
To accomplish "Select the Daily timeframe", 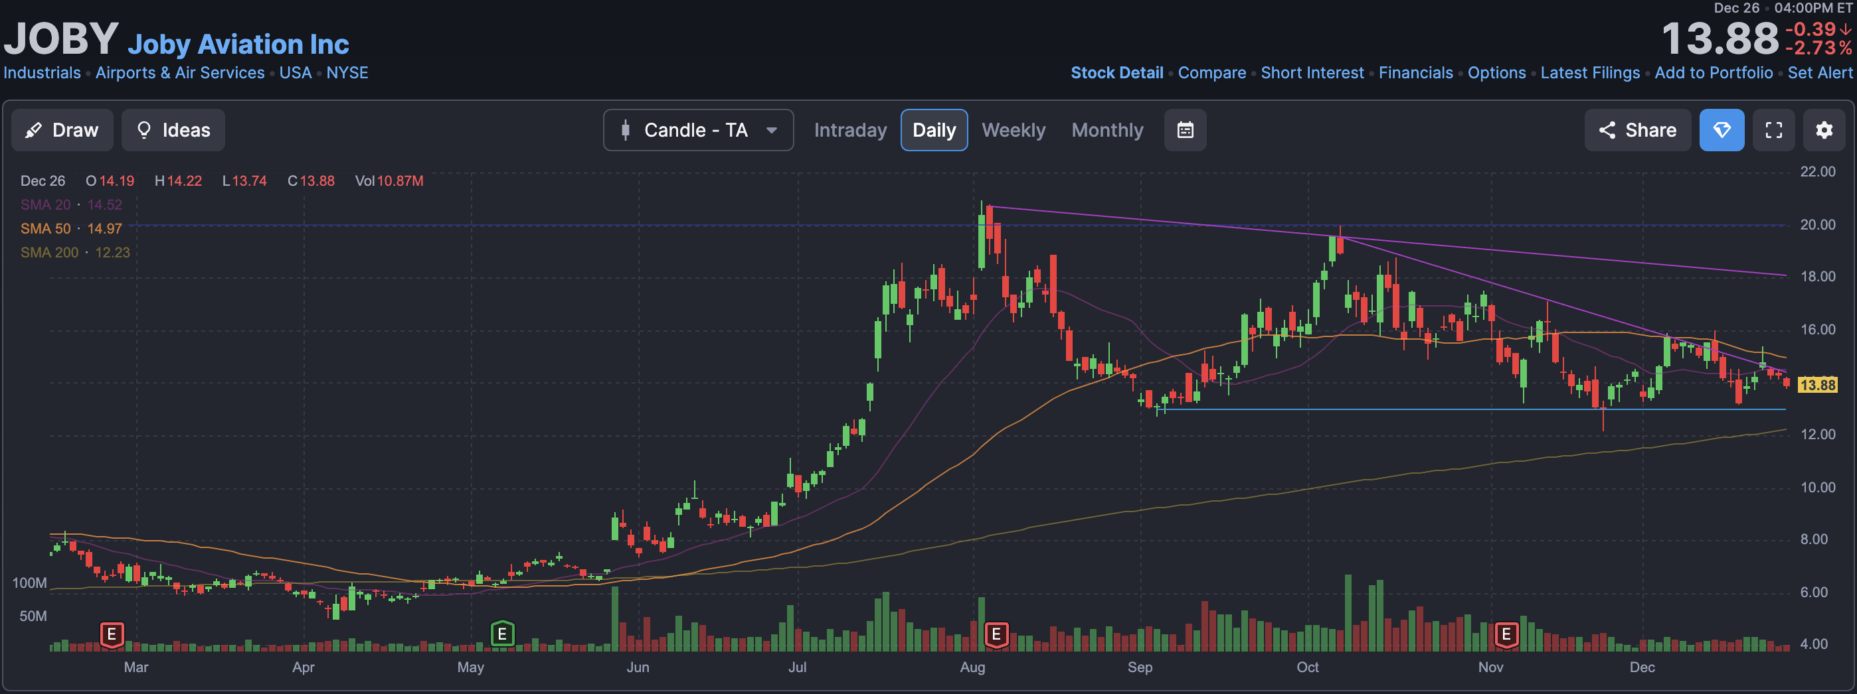I will pyautogui.click(x=934, y=130).
